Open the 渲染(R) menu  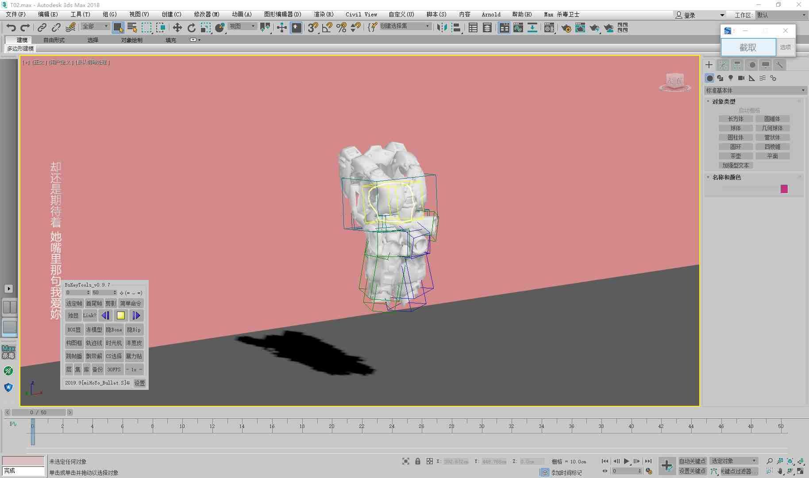pyautogui.click(x=324, y=14)
